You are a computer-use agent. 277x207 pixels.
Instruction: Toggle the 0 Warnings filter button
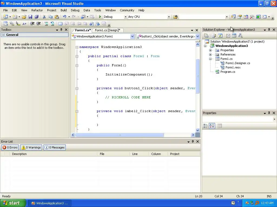31,147
